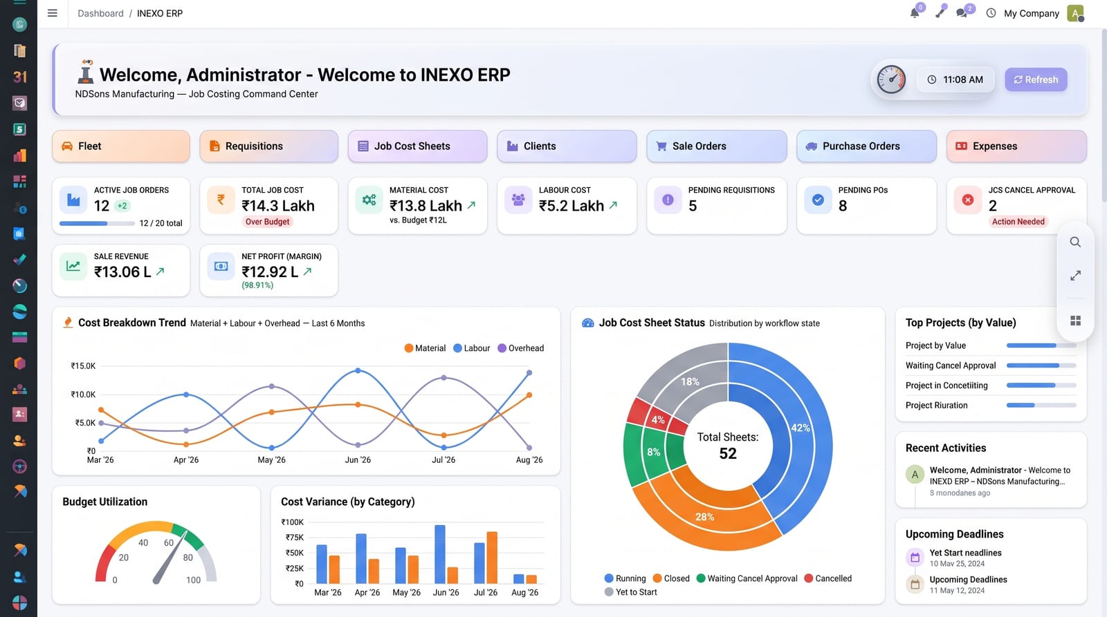Image resolution: width=1107 pixels, height=617 pixels.
Task: Go to Dashboard breadcrumb link
Action: [x=100, y=13]
